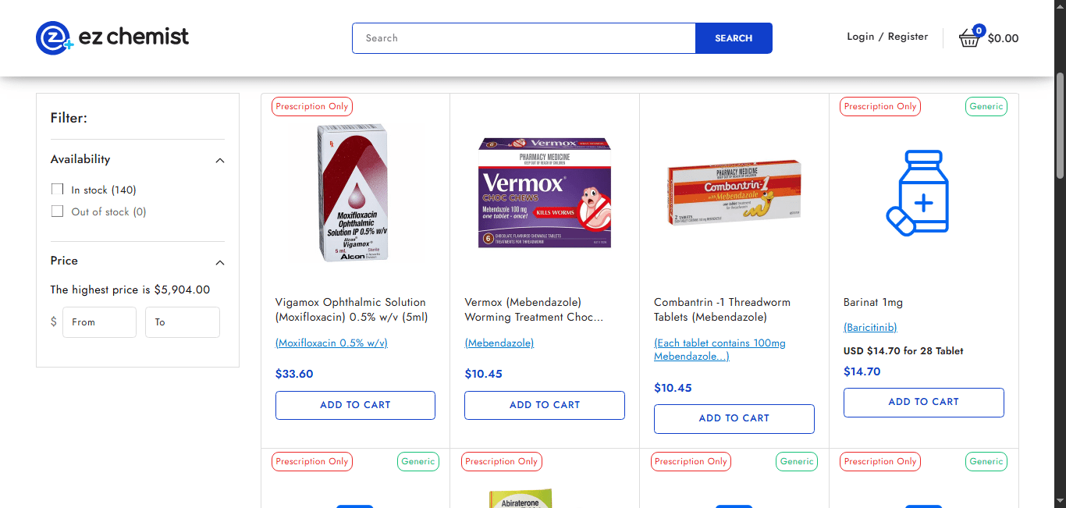This screenshot has width=1066, height=508.
Task: Collapse the Availability filter section
Action: 220,160
